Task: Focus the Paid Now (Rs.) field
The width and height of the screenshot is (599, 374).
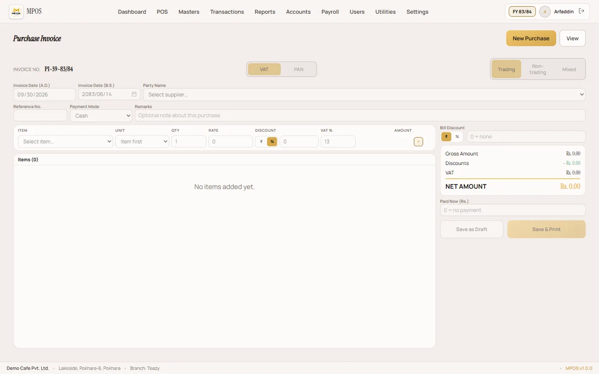Action: click(513, 210)
